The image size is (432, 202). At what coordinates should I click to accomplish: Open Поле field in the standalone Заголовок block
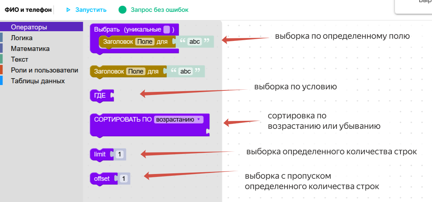136,71
